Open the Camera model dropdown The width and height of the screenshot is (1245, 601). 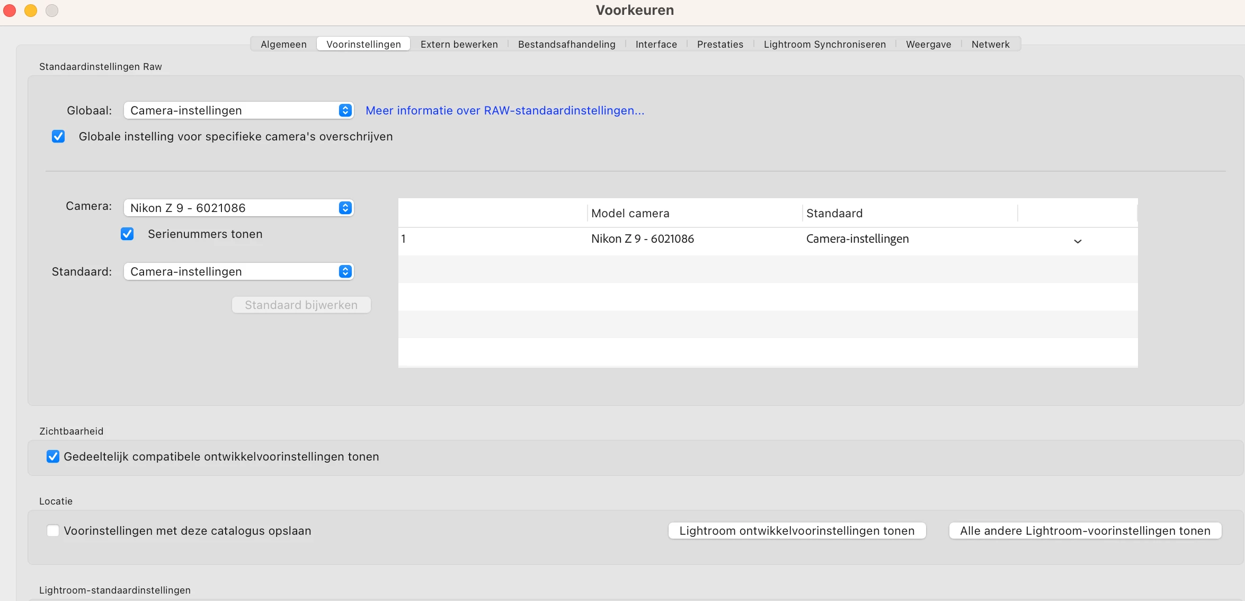[238, 208]
